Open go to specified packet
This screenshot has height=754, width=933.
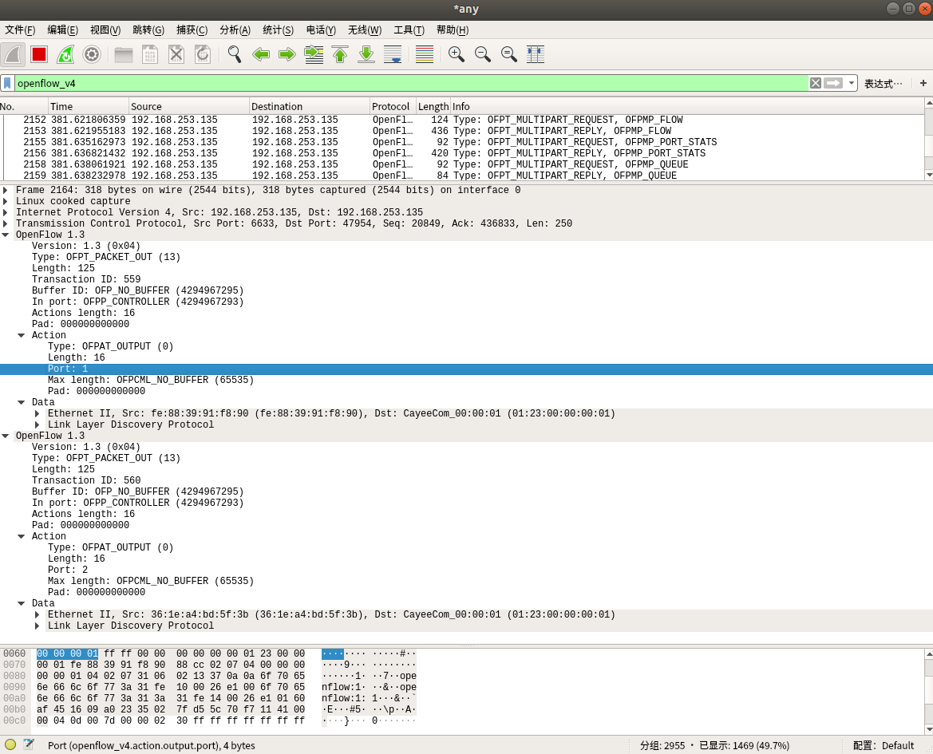point(314,55)
